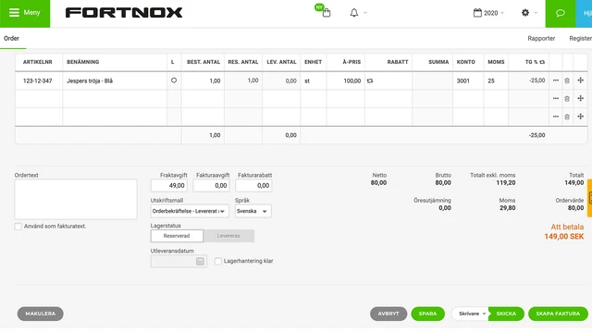The height and width of the screenshot is (333, 592).
Task: Open the shopping bag icon marked NY
Action: click(x=327, y=13)
